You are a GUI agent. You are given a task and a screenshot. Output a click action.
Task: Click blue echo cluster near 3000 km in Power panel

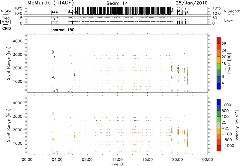[x=53, y=52]
